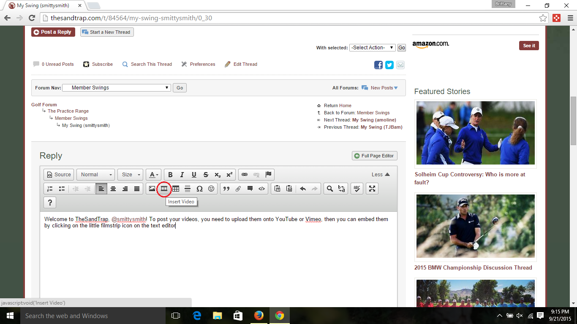Attach a file with the paperclip icon

click(238, 189)
